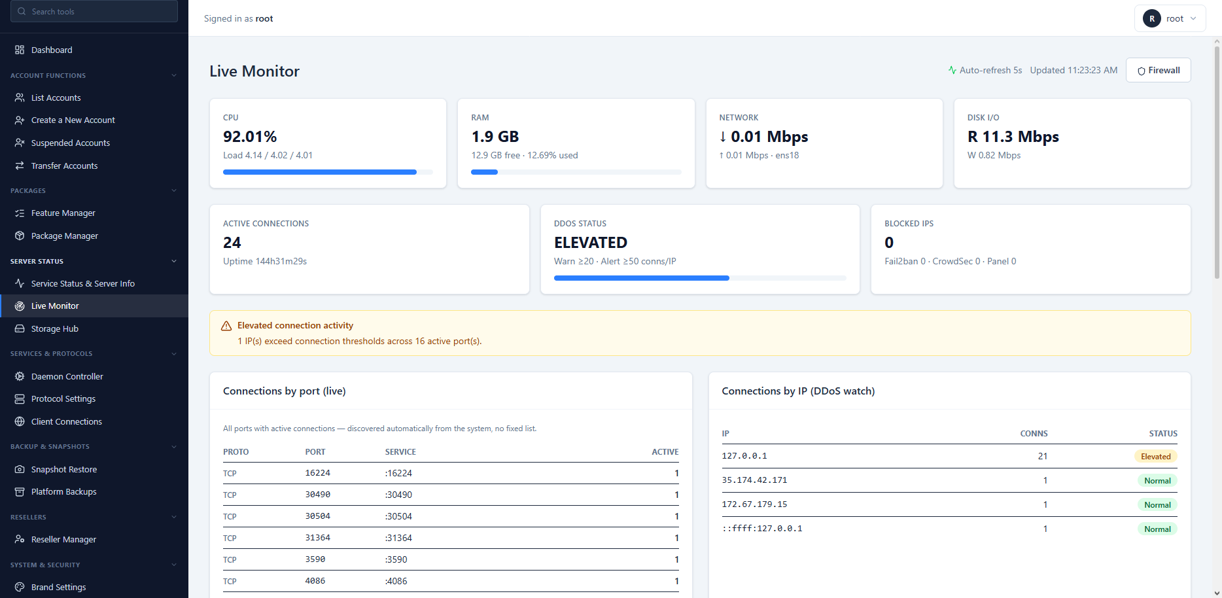Click the elevated activity warning triangle
Screen dimensions: 1222x598
pos(226,326)
